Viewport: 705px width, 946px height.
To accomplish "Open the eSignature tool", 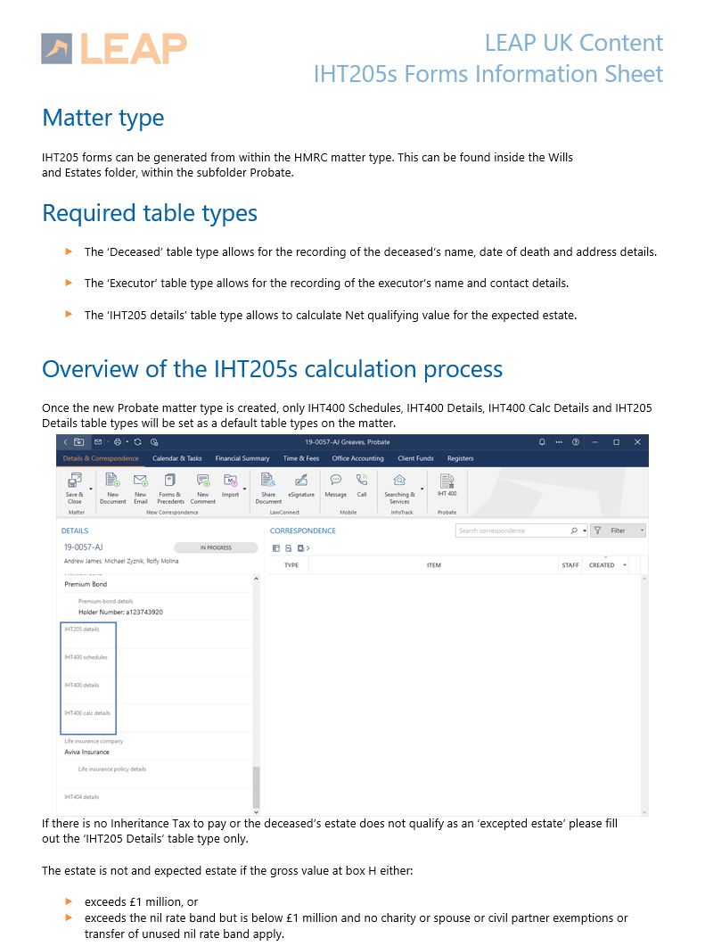I will tap(301, 482).
